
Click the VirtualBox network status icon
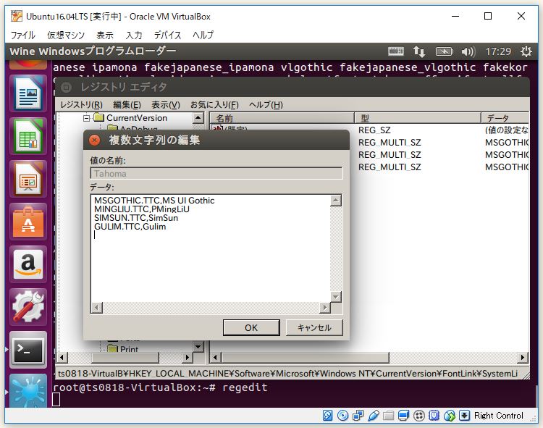tap(358, 415)
